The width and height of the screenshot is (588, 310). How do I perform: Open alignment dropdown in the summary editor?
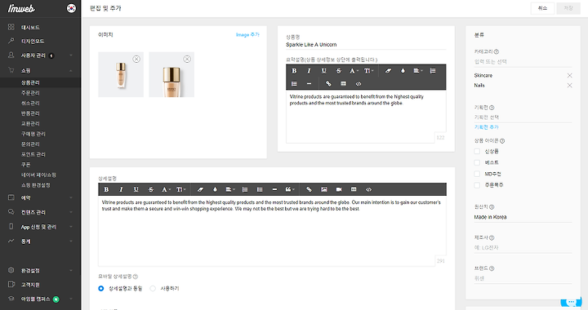[418, 71]
